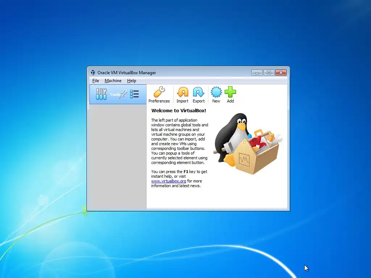Click the Export appliance toolbar icon
The width and height of the screenshot is (371, 278).
[199, 94]
